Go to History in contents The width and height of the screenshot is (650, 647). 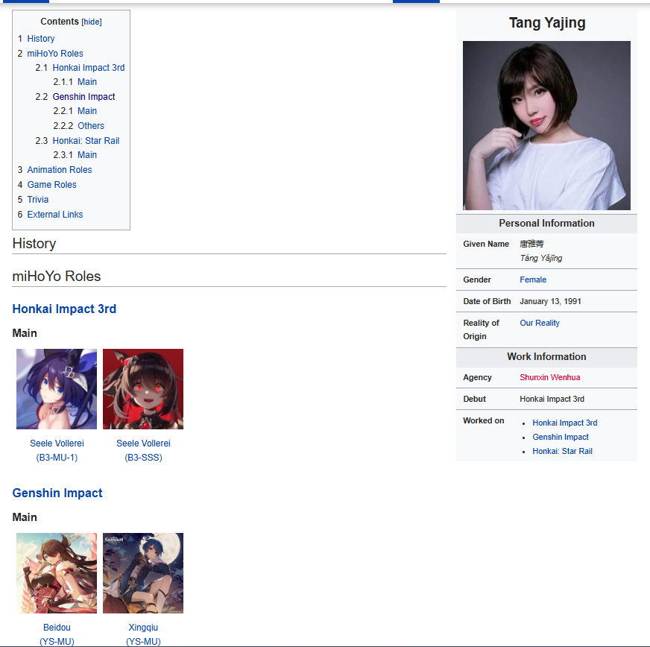(40, 39)
